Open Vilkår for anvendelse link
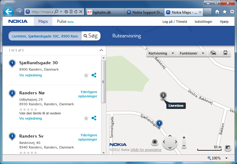The image size is (237, 164). coord(146,150)
